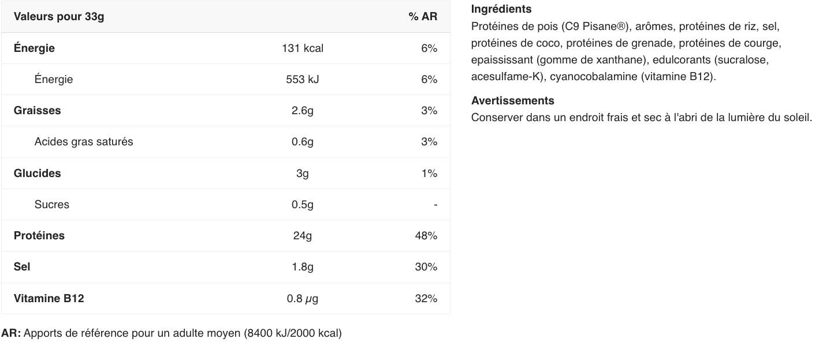
Task: Click the "Valeurs pour 33g" table header
Action: click(59, 17)
